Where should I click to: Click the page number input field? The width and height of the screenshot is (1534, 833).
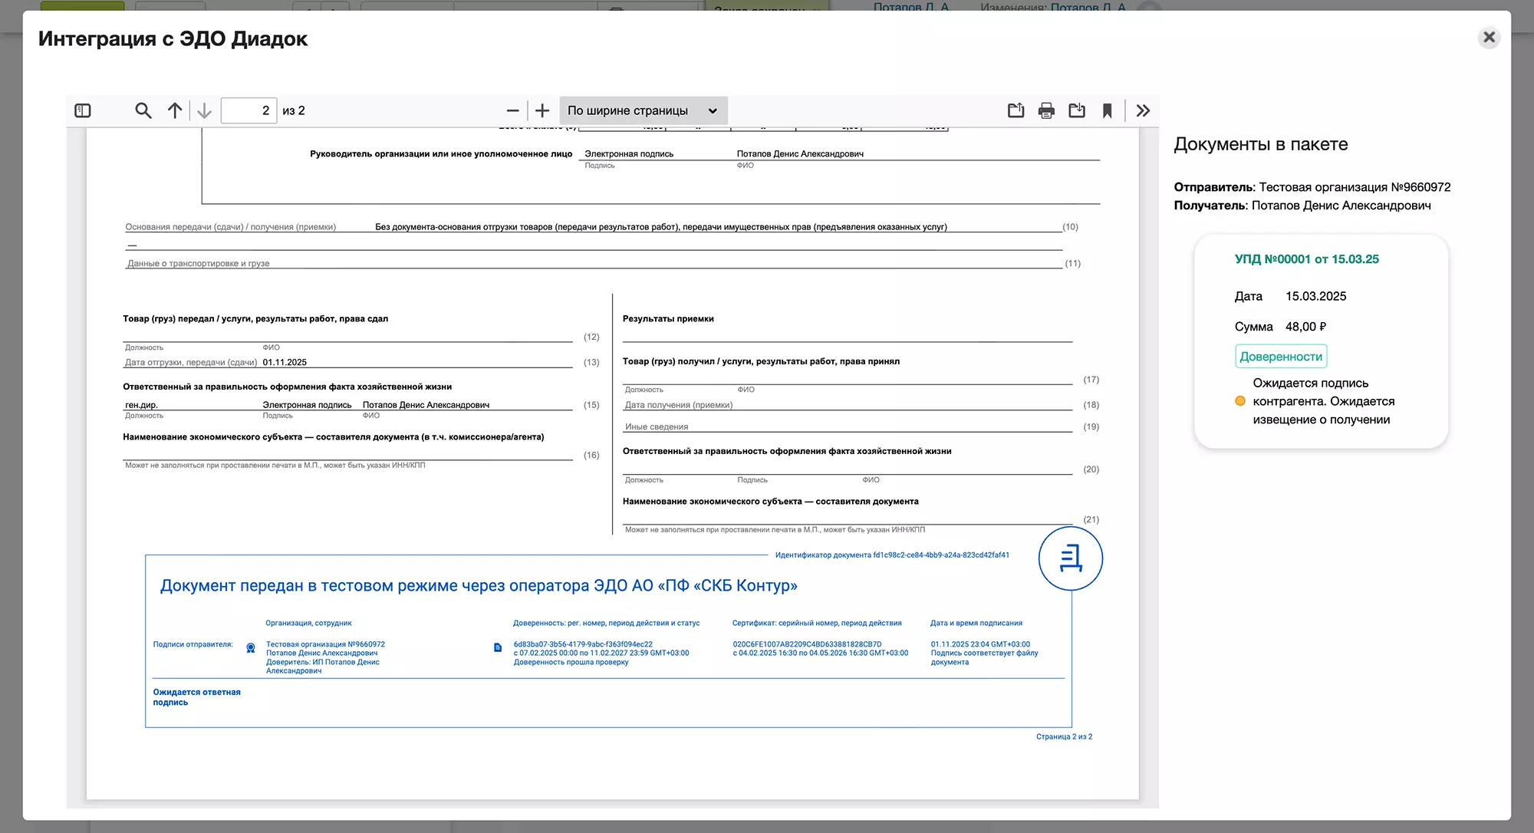coord(249,110)
